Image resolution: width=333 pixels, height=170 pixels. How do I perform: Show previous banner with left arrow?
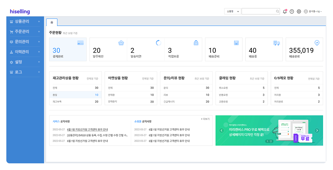(221, 130)
